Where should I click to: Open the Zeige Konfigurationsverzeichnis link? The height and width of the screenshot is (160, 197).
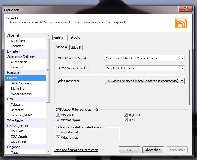click(x=76, y=150)
